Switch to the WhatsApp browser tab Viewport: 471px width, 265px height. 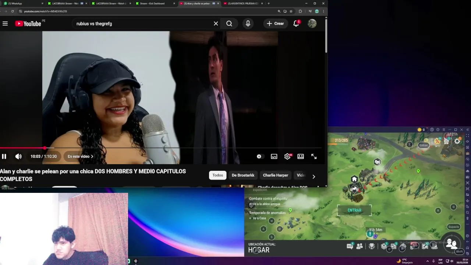(x=22, y=3)
